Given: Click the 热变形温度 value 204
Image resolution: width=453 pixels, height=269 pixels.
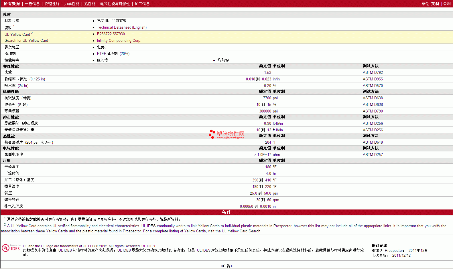Looking at the screenshot, I should (268, 142).
